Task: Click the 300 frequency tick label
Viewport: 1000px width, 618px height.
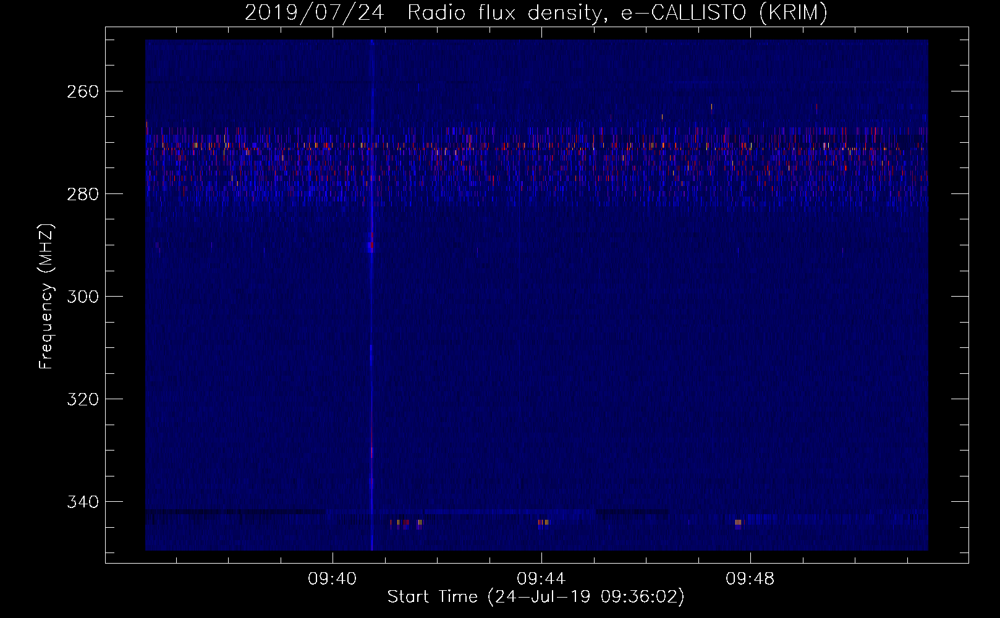Action: point(83,297)
